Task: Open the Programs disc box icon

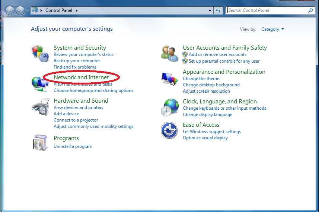Action: 40,143
